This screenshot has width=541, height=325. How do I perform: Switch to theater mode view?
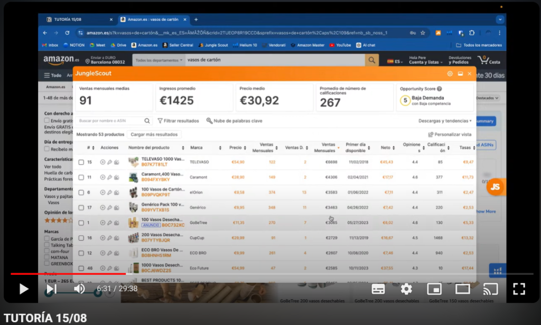(463, 289)
